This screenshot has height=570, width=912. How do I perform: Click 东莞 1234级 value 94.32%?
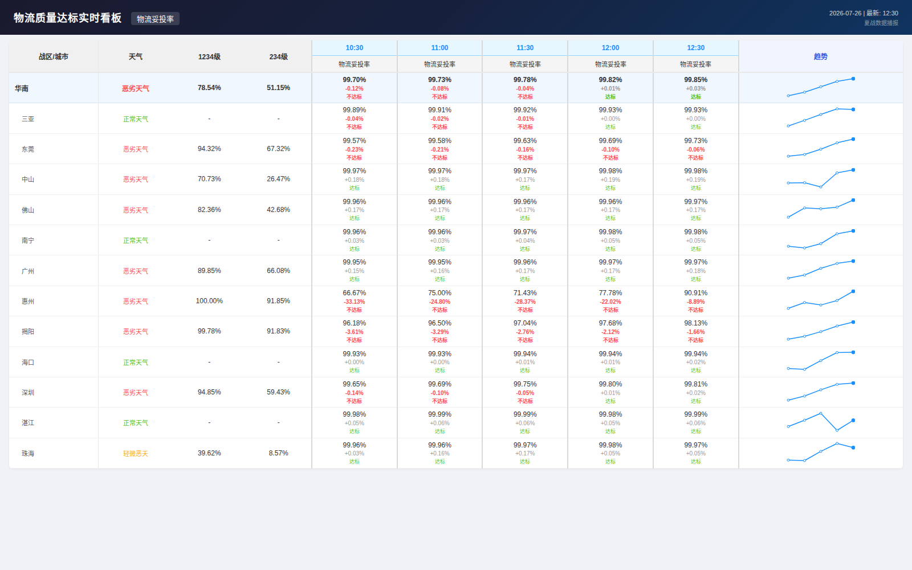pos(209,149)
